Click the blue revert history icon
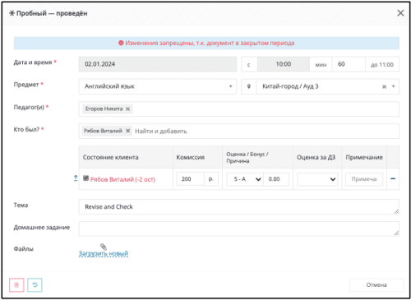The image size is (411, 300). point(35,285)
